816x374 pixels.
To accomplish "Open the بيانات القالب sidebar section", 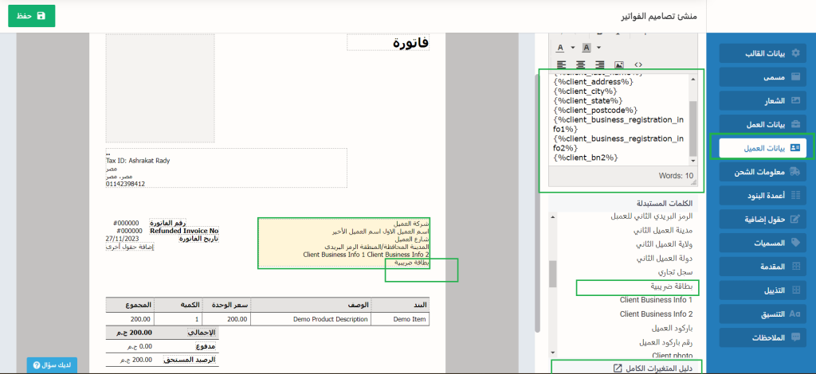I will [x=763, y=53].
